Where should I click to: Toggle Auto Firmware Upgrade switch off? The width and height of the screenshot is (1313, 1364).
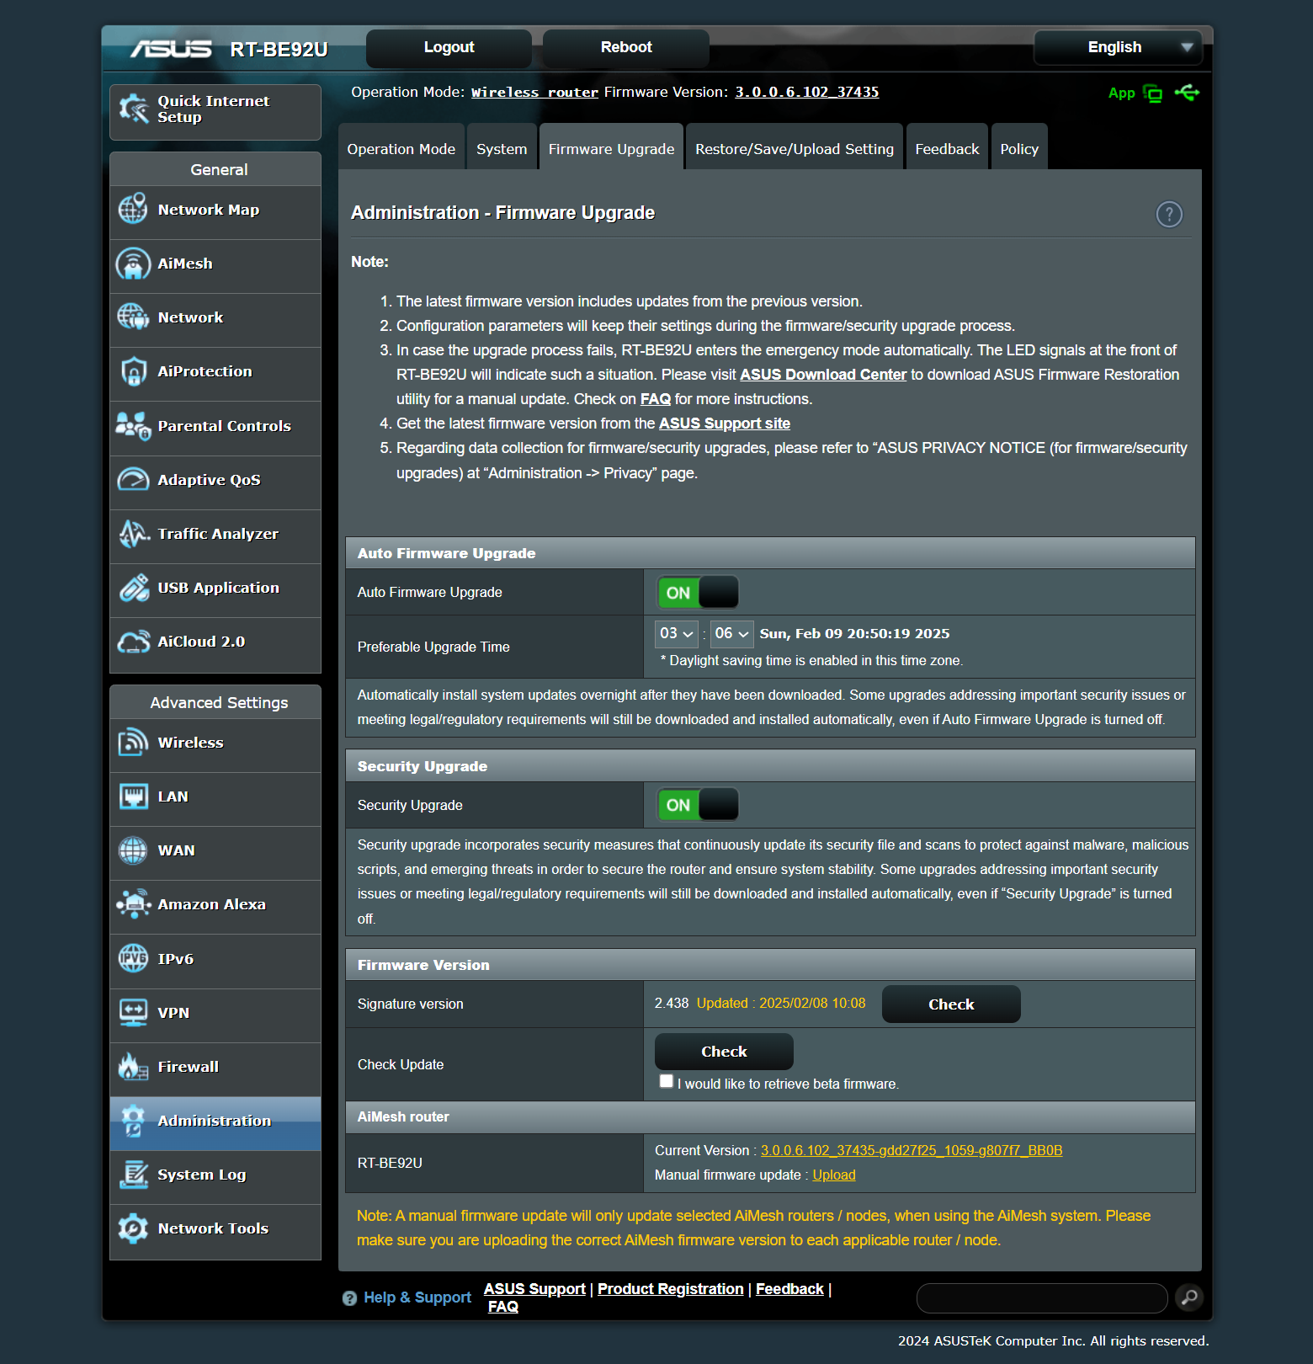pos(698,592)
